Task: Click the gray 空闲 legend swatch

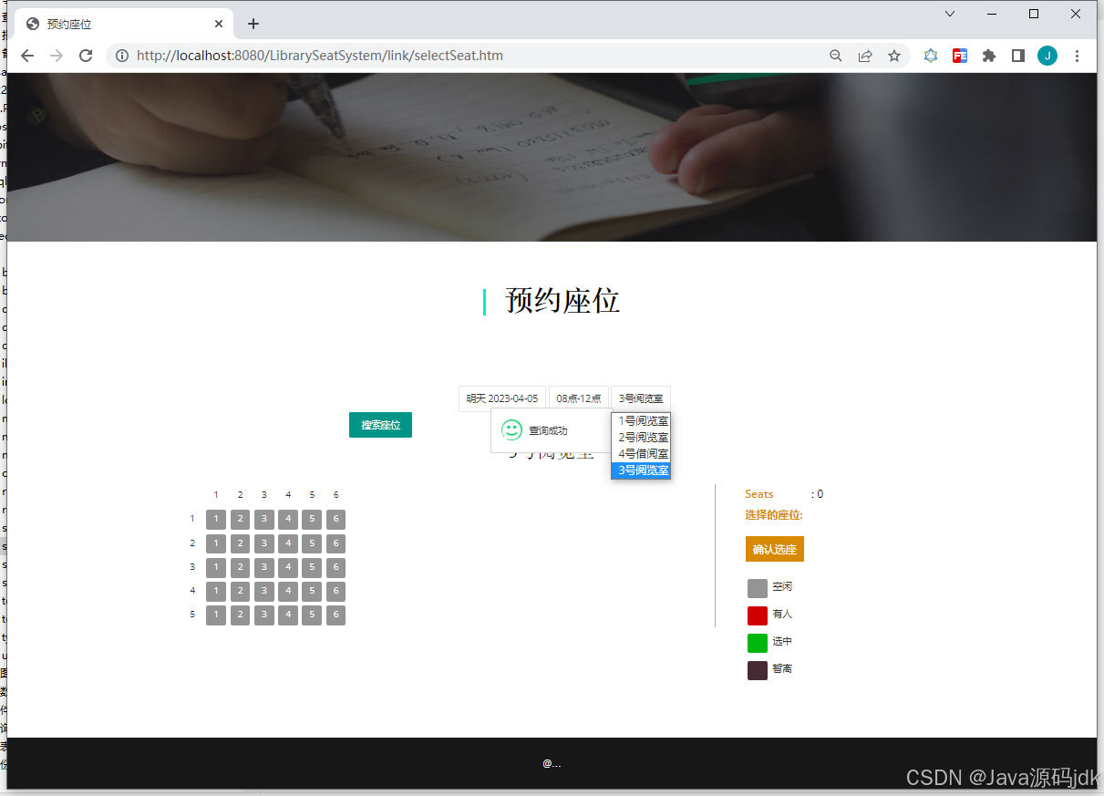Action: (x=758, y=588)
